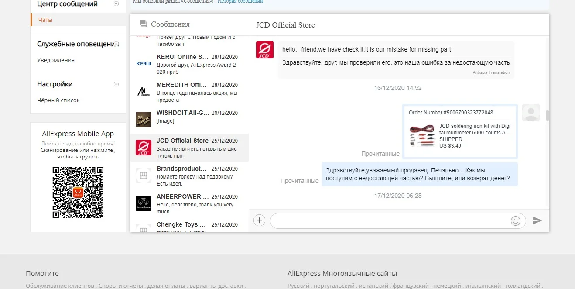Open KERUI Online Store conversation

(189, 64)
